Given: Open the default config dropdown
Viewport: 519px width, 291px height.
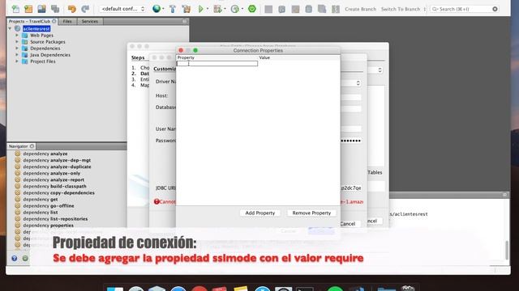Looking at the screenshot, I should click(122, 9).
